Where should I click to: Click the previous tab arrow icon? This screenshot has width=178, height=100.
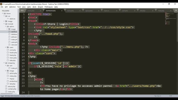point(21,11)
